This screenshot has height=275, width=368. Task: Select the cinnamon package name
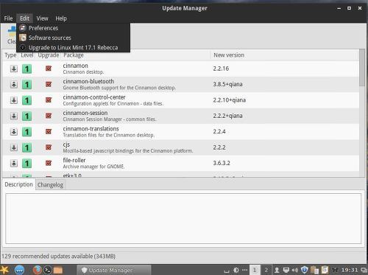75,66
